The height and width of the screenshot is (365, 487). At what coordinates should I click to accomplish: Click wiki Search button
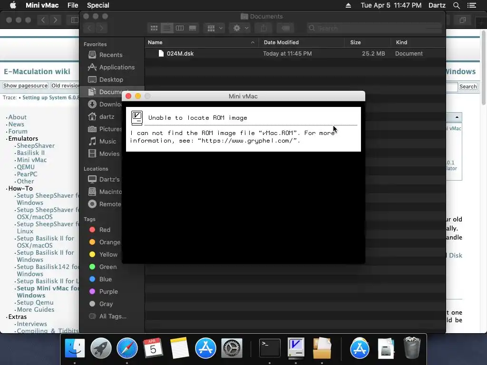click(468, 86)
